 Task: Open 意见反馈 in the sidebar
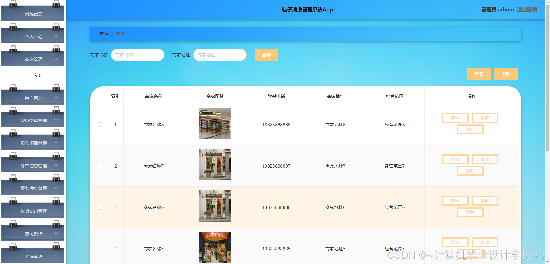click(x=33, y=233)
